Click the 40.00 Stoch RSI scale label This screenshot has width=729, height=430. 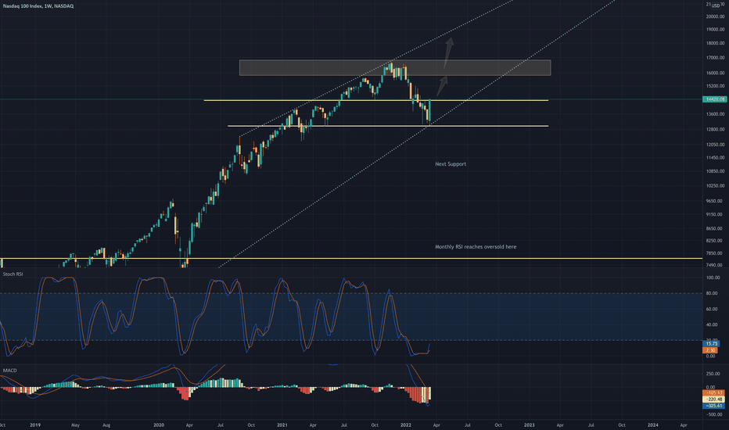pyautogui.click(x=712, y=325)
